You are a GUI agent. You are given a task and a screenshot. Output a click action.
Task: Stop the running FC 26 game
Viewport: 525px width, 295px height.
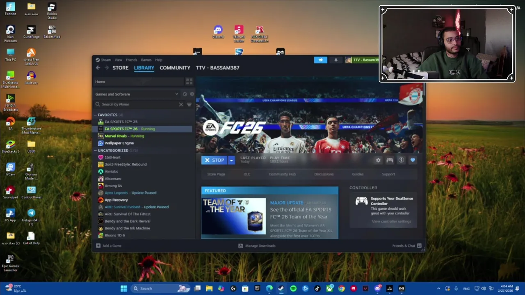pos(214,160)
